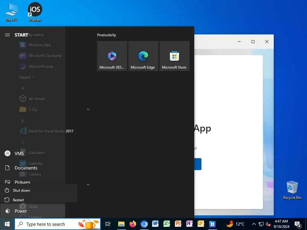Click the Productivity group header

pyautogui.click(x=106, y=35)
